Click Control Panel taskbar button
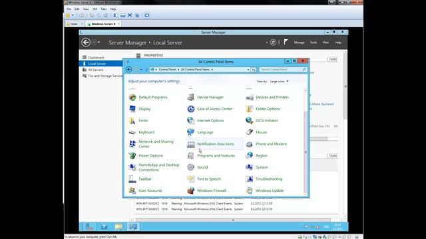 click(133, 226)
